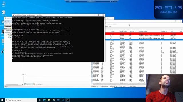
Task: Open the View menu in IIS Manager
Action: [10, 24]
